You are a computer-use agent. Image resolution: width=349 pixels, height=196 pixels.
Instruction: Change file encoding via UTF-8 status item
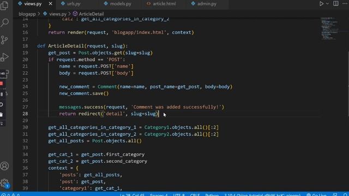[179, 194]
